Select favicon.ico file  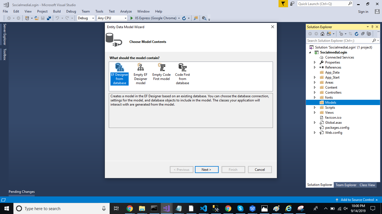(333, 118)
